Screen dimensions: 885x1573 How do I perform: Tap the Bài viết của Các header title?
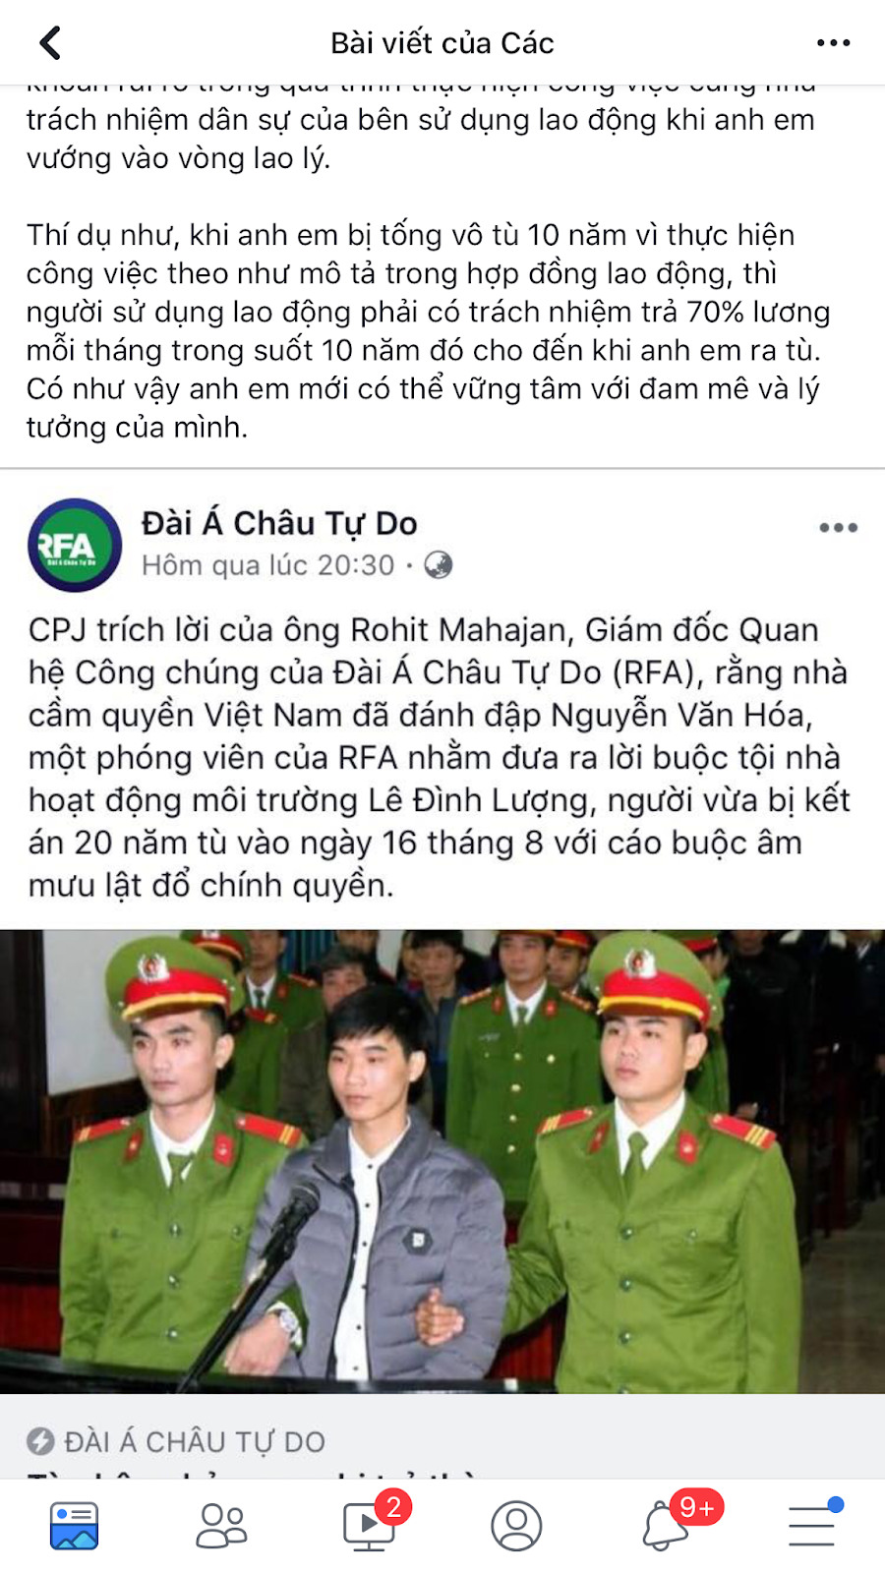tap(442, 43)
